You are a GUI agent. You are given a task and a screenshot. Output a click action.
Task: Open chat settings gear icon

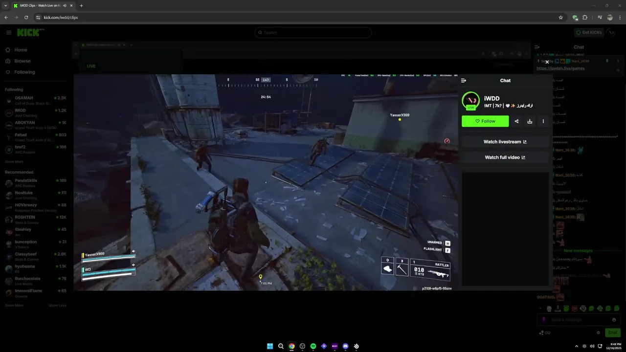click(598, 332)
